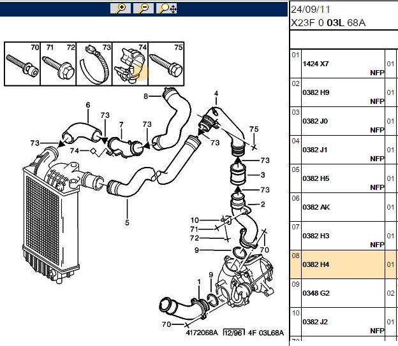Select the screw thumbnail numbered 75
Image resolution: width=398 pixels, height=346 pixels.
[166, 64]
